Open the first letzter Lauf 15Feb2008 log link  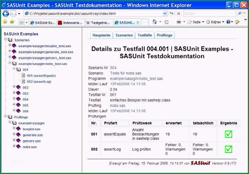[128, 84]
